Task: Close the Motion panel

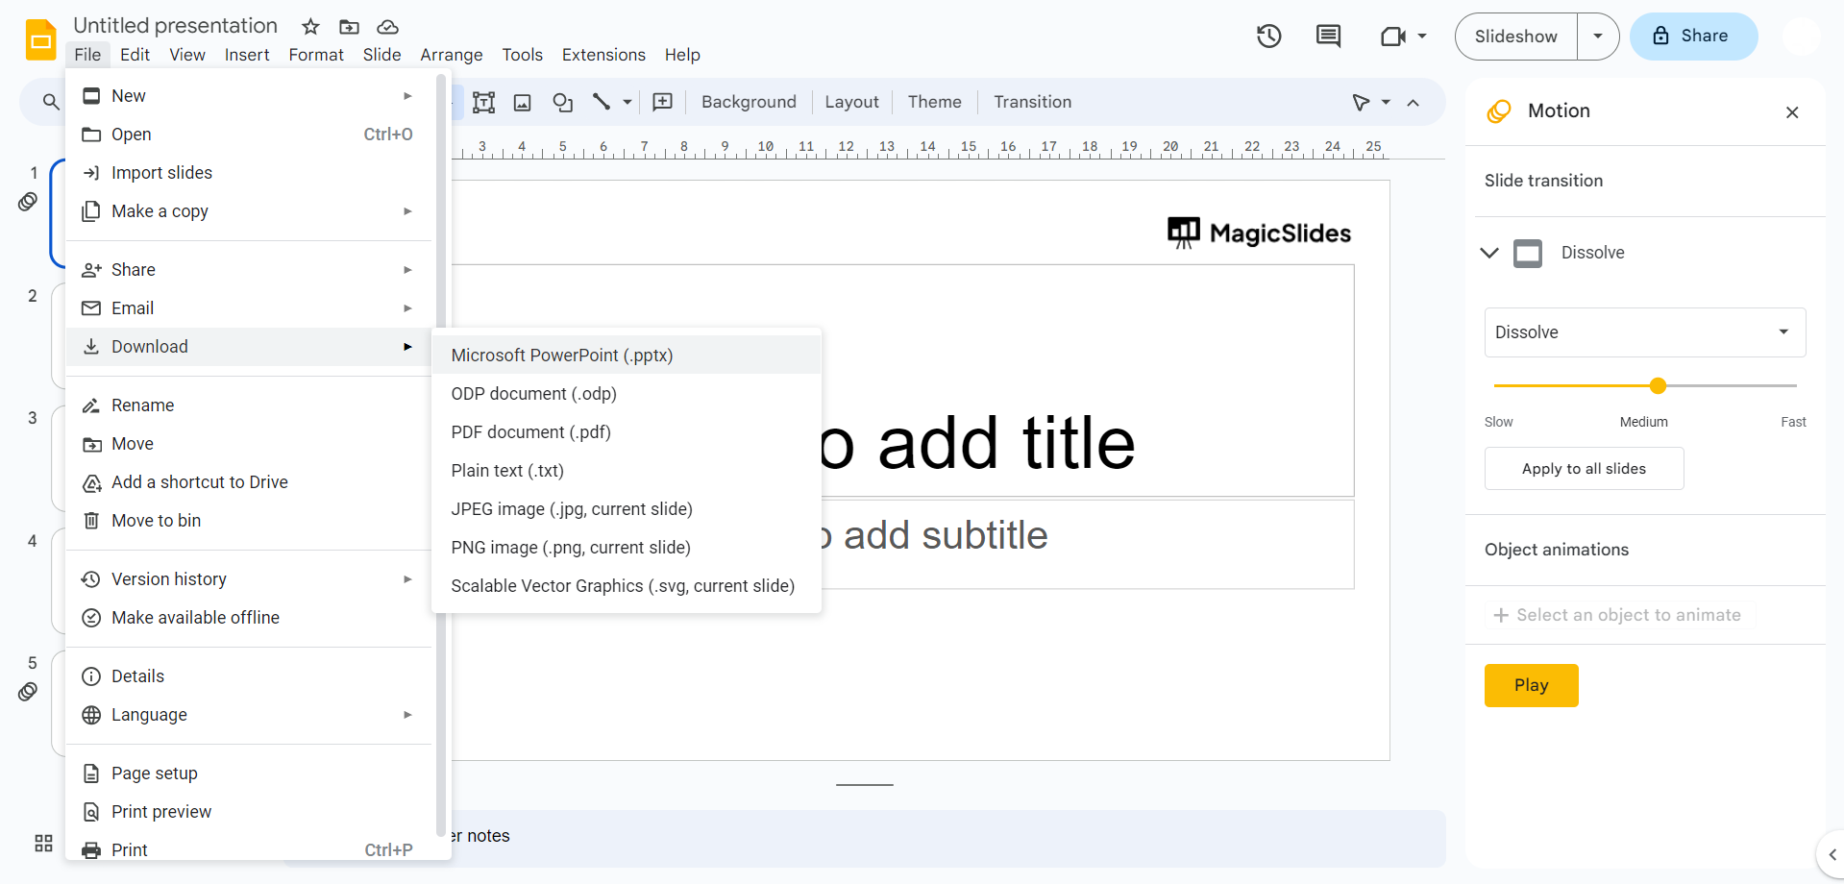Action: (x=1791, y=112)
